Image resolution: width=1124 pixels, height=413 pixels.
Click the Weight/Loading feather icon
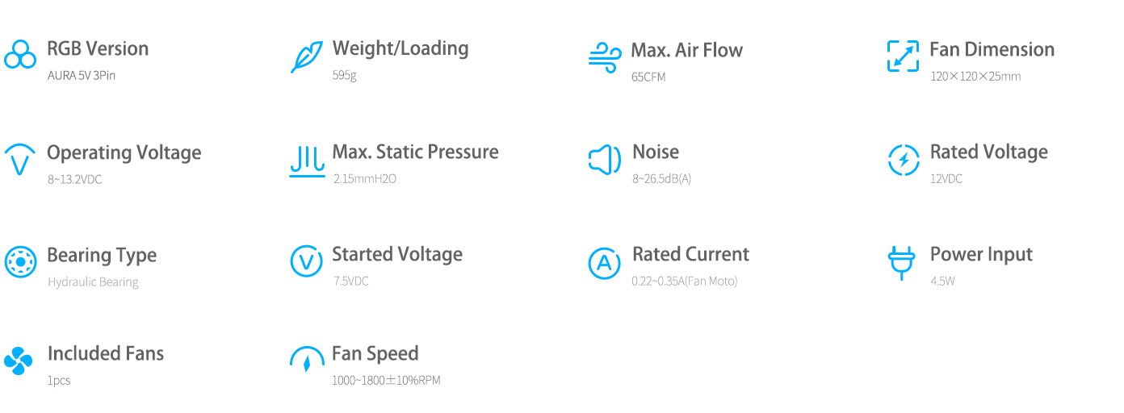click(306, 56)
